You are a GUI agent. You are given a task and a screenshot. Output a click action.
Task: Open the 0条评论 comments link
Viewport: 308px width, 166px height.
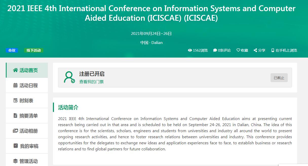coord(222,50)
